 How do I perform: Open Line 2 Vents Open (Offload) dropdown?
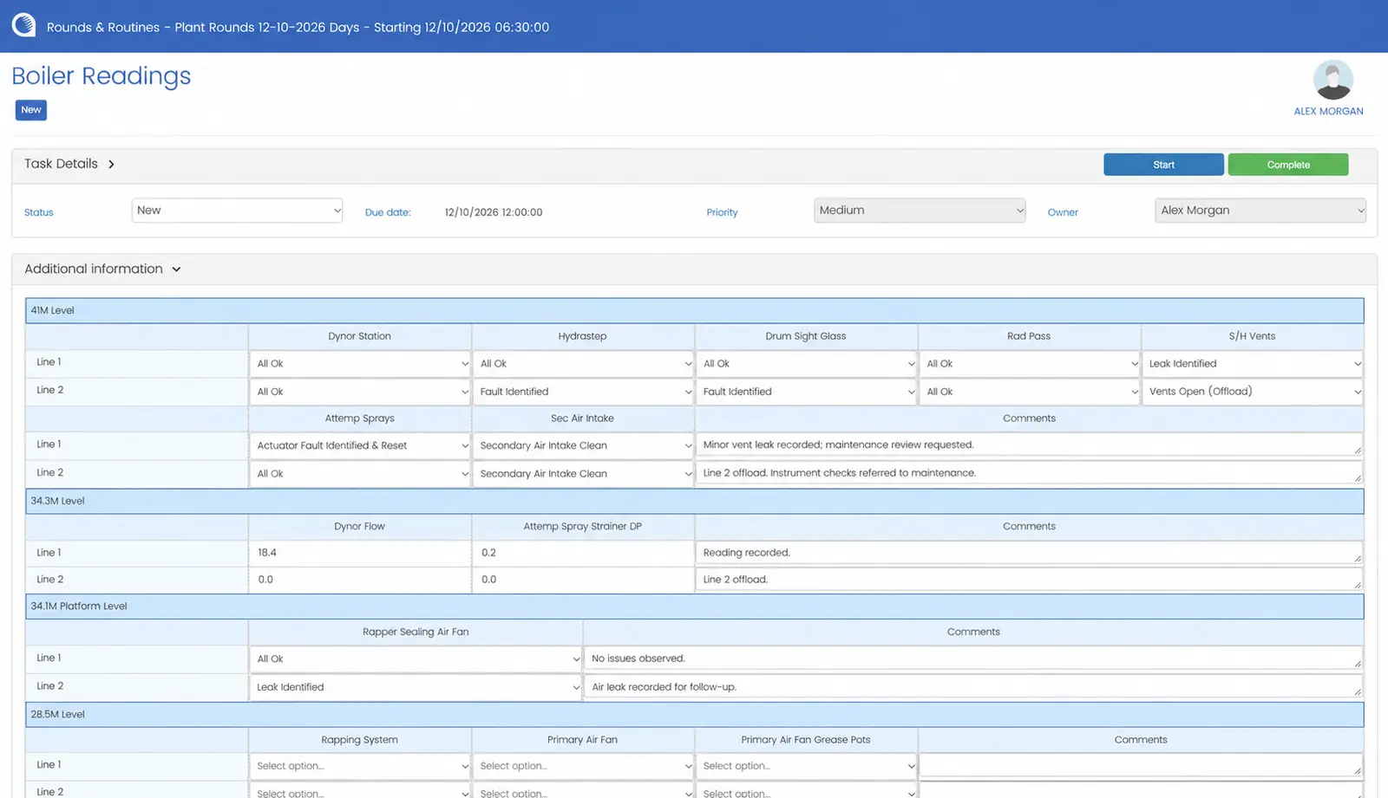pyautogui.click(x=1253, y=392)
